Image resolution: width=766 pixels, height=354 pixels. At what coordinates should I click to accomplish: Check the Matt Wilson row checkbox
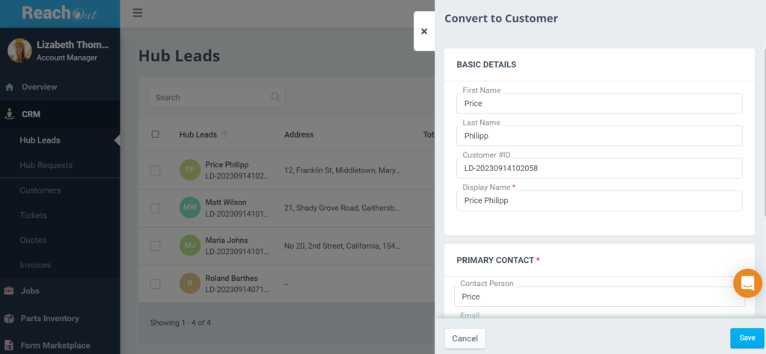[x=156, y=208]
